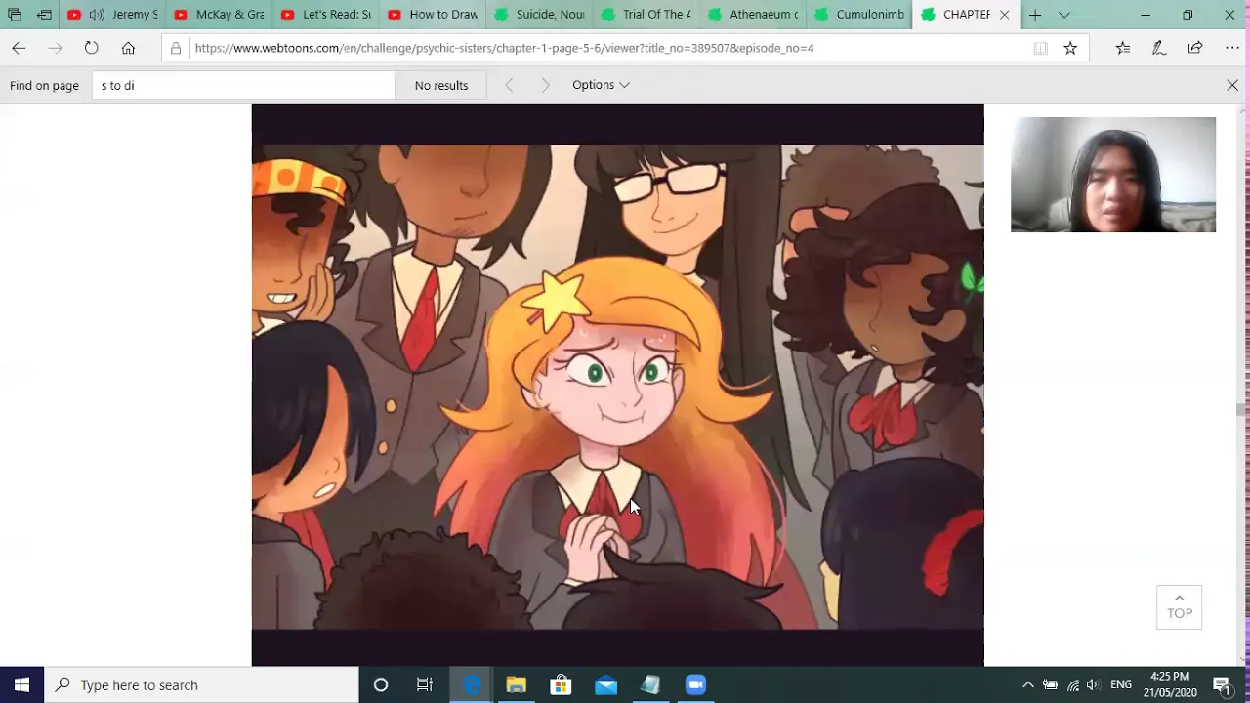This screenshot has width=1250, height=703.
Task: Click the comic panel image
Action: tap(617, 387)
